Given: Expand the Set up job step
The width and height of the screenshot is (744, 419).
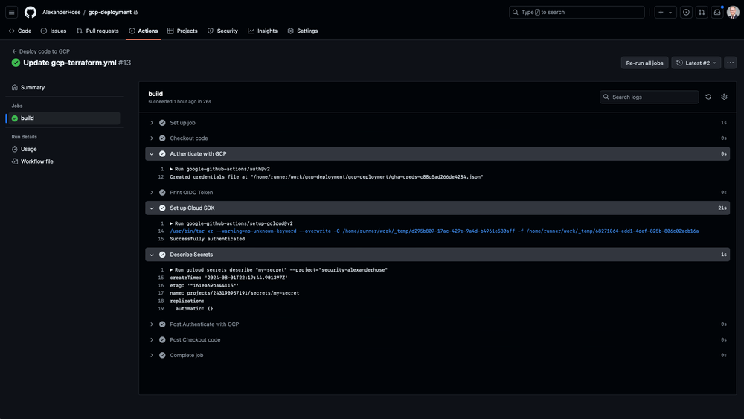Looking at the screenshot, I should pyautogui.click(x=437, y=123).
